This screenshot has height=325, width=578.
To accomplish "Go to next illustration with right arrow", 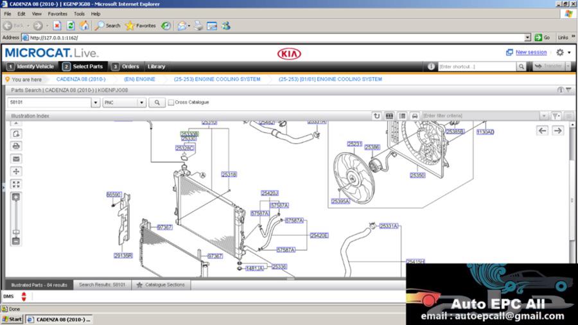I will pyautogui.click(x=557, y=130).
